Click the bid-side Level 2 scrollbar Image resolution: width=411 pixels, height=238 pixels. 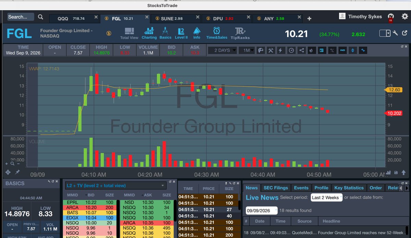119,219
